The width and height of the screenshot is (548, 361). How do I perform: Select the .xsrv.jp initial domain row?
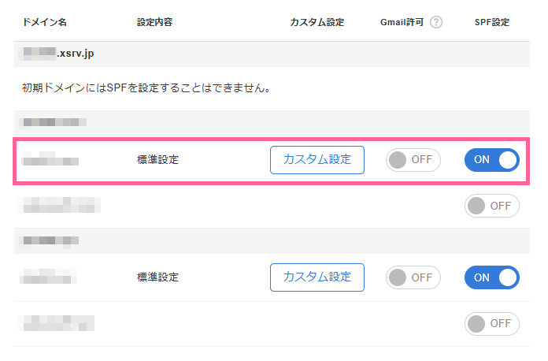[x=272, y=54]
